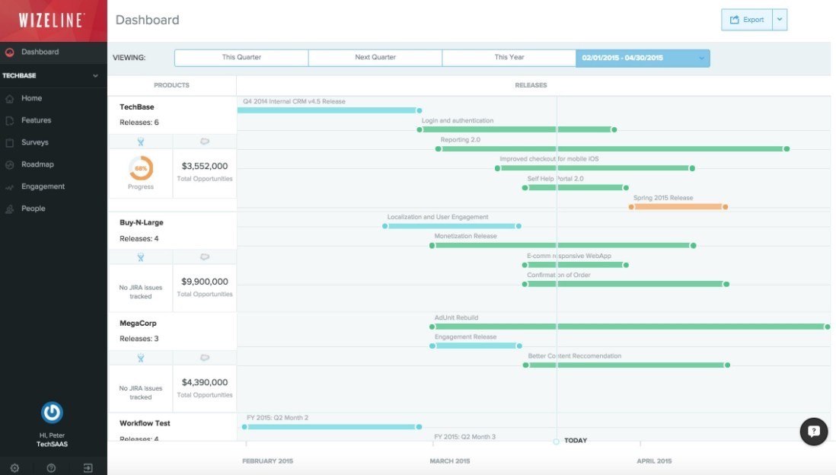Open the Features section

click(x=37, y=120)
